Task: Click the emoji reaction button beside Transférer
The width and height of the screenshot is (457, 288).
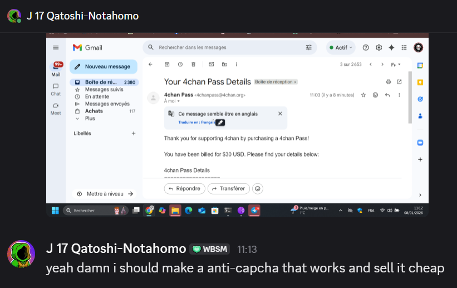Action: 258,188
